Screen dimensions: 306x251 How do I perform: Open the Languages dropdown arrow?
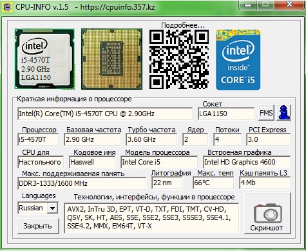(52, 208)
